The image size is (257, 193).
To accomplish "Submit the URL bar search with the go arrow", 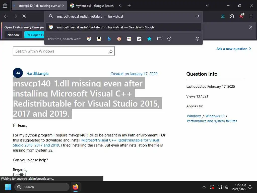I will (x=197, y=16).
